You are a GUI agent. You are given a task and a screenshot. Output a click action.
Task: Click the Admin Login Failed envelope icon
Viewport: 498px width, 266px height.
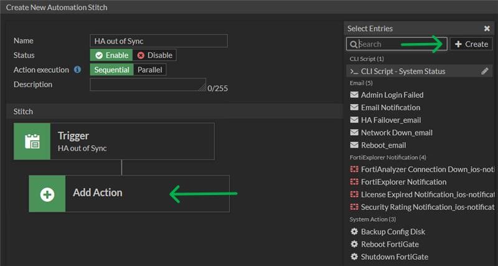point(354,95)
